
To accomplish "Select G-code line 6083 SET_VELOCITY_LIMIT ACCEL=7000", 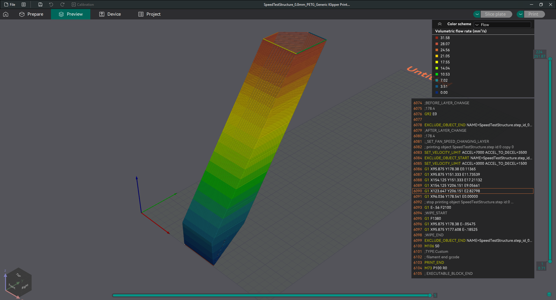I will coord(473,153).
